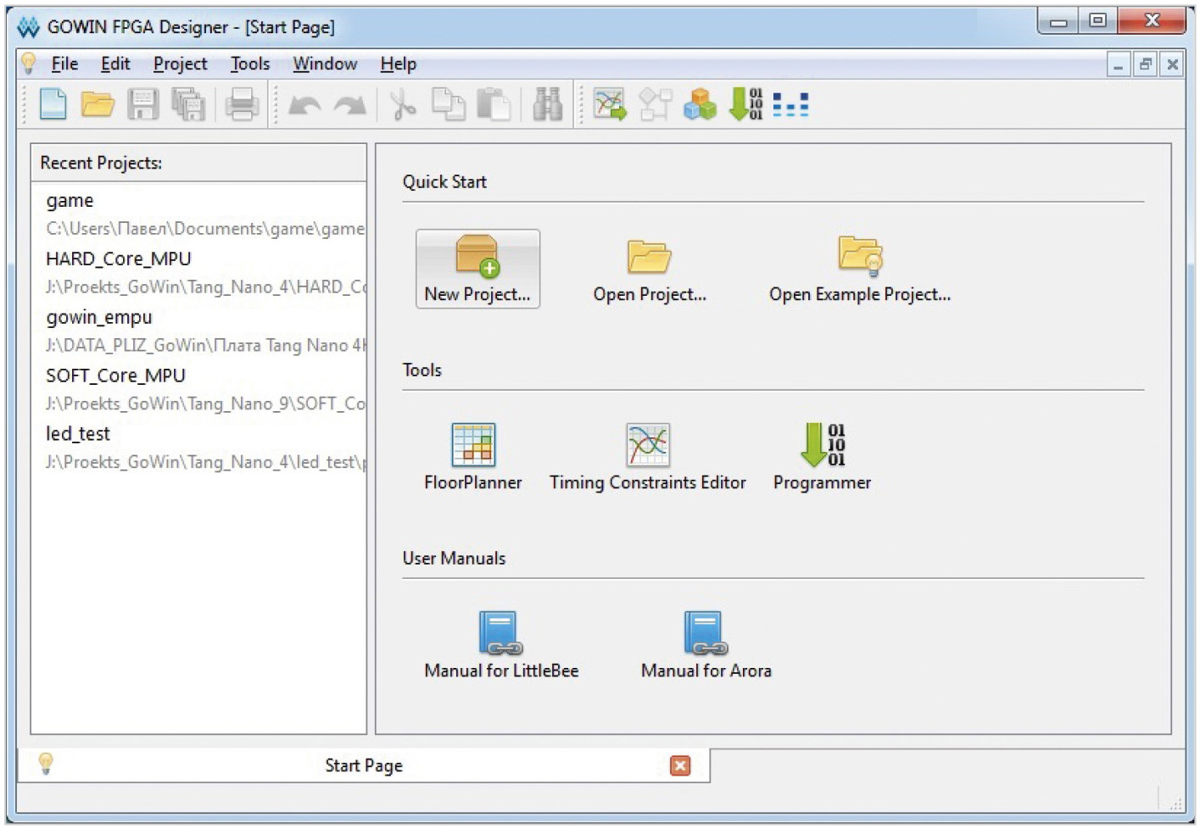Open the File menu
The image size is (1200, 829).
[64, 64]
